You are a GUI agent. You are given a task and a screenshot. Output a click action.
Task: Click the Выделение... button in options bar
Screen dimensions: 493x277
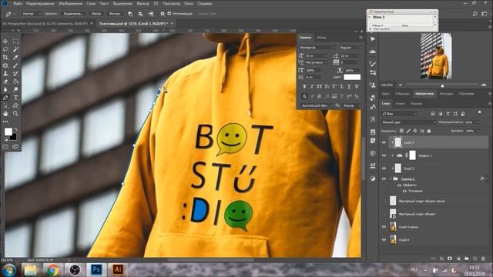coord(73,14)
